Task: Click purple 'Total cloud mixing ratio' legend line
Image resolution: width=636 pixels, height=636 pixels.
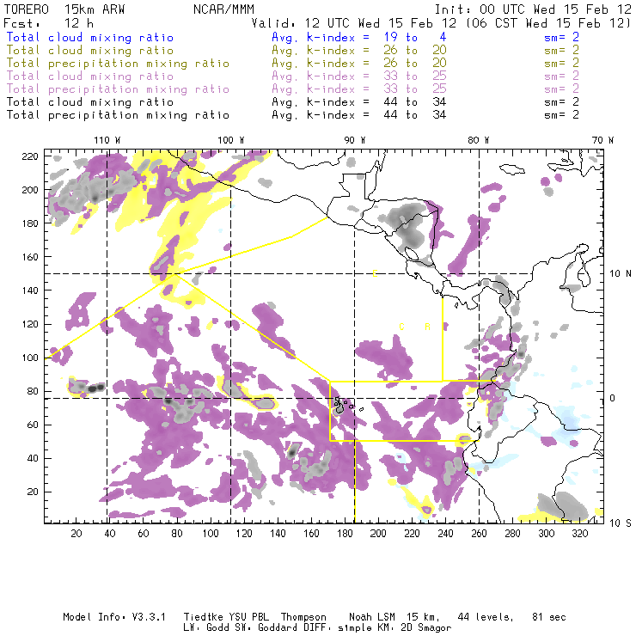Action: [90, 76]
